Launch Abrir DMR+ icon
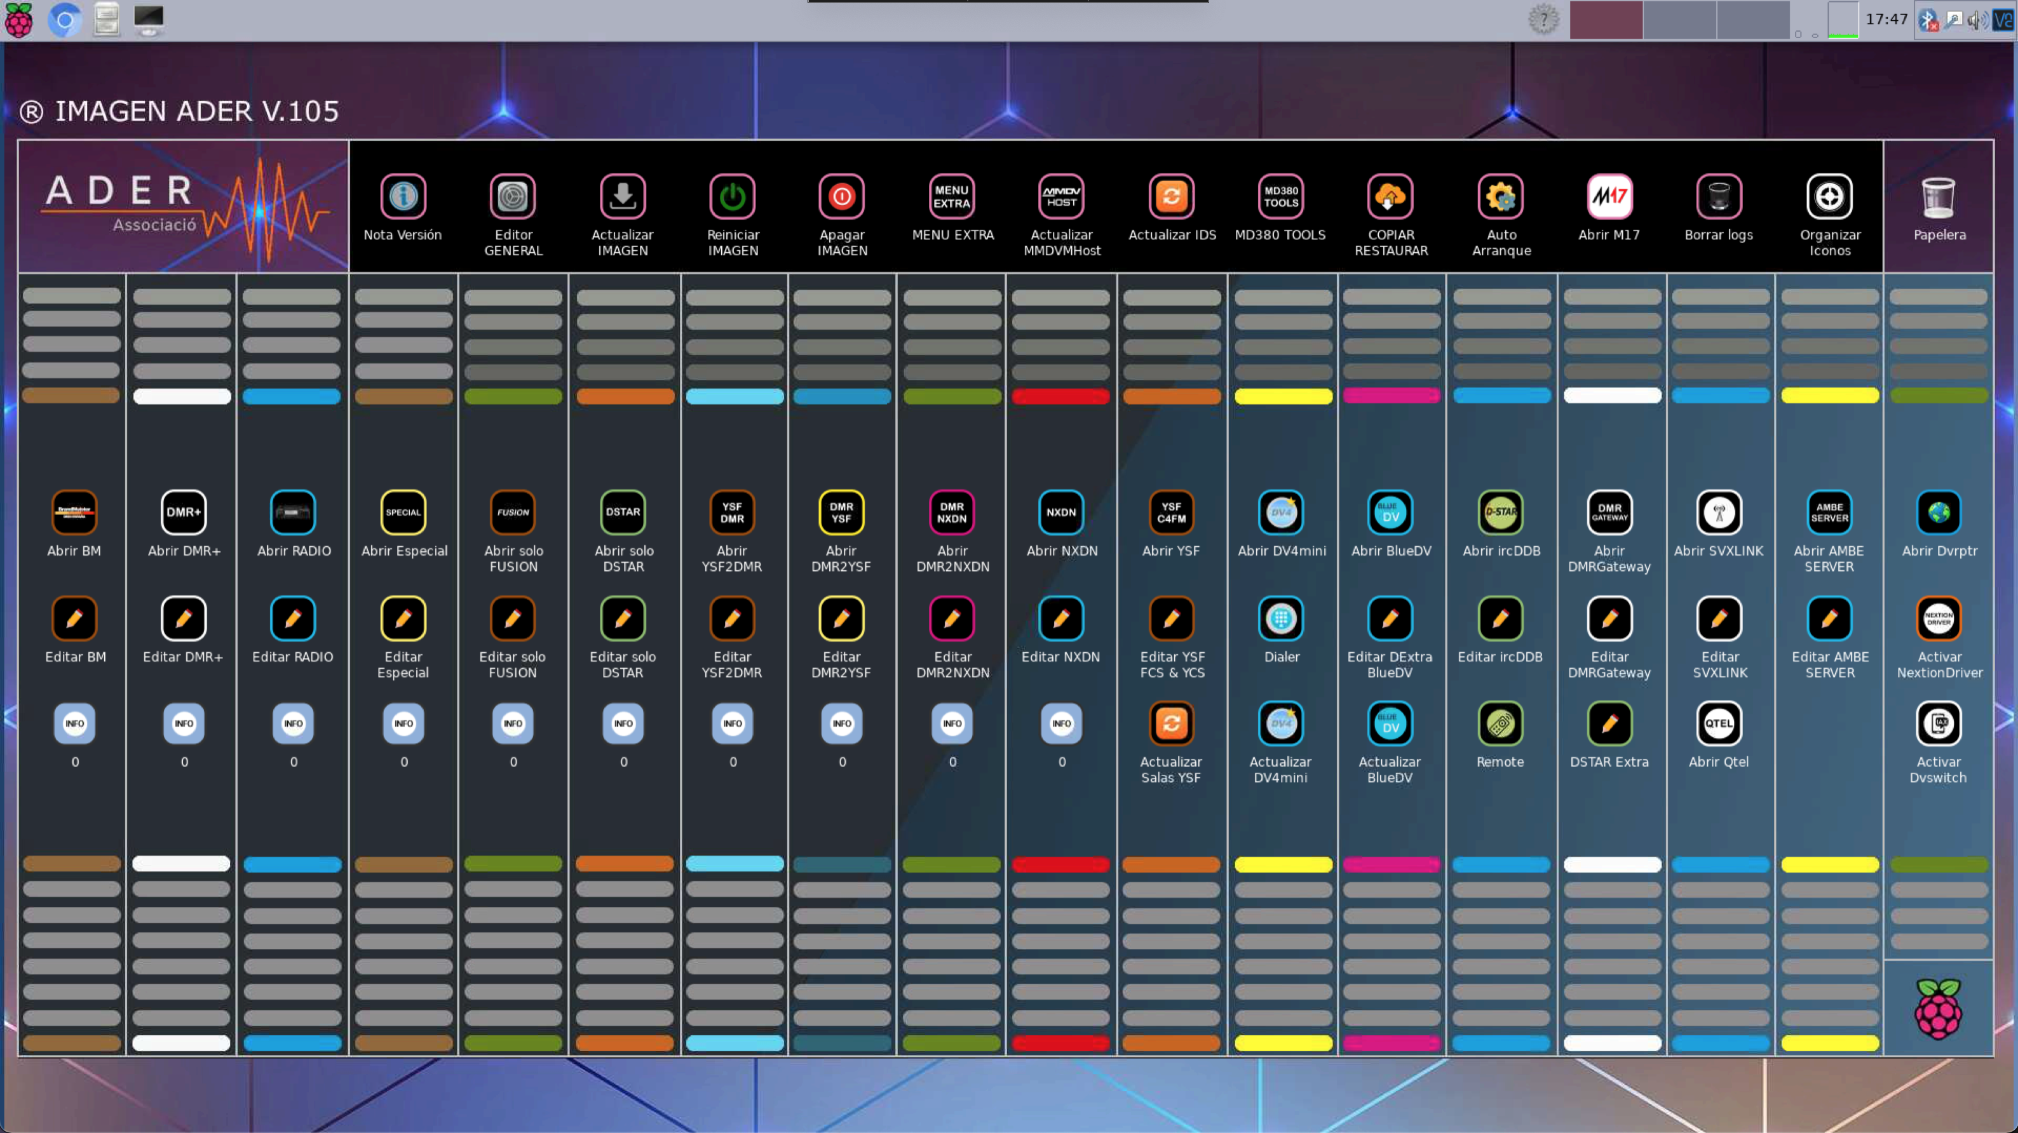This screenshot has width=2018, height=1133. [184, 512]
